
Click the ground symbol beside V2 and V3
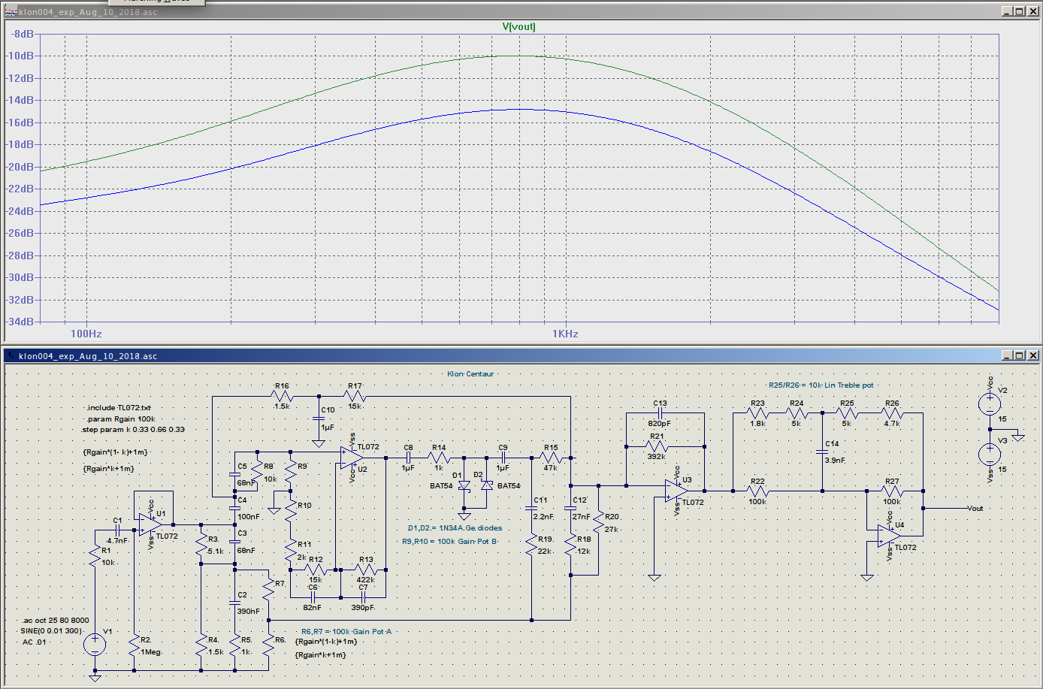(x=1018, y=437)
